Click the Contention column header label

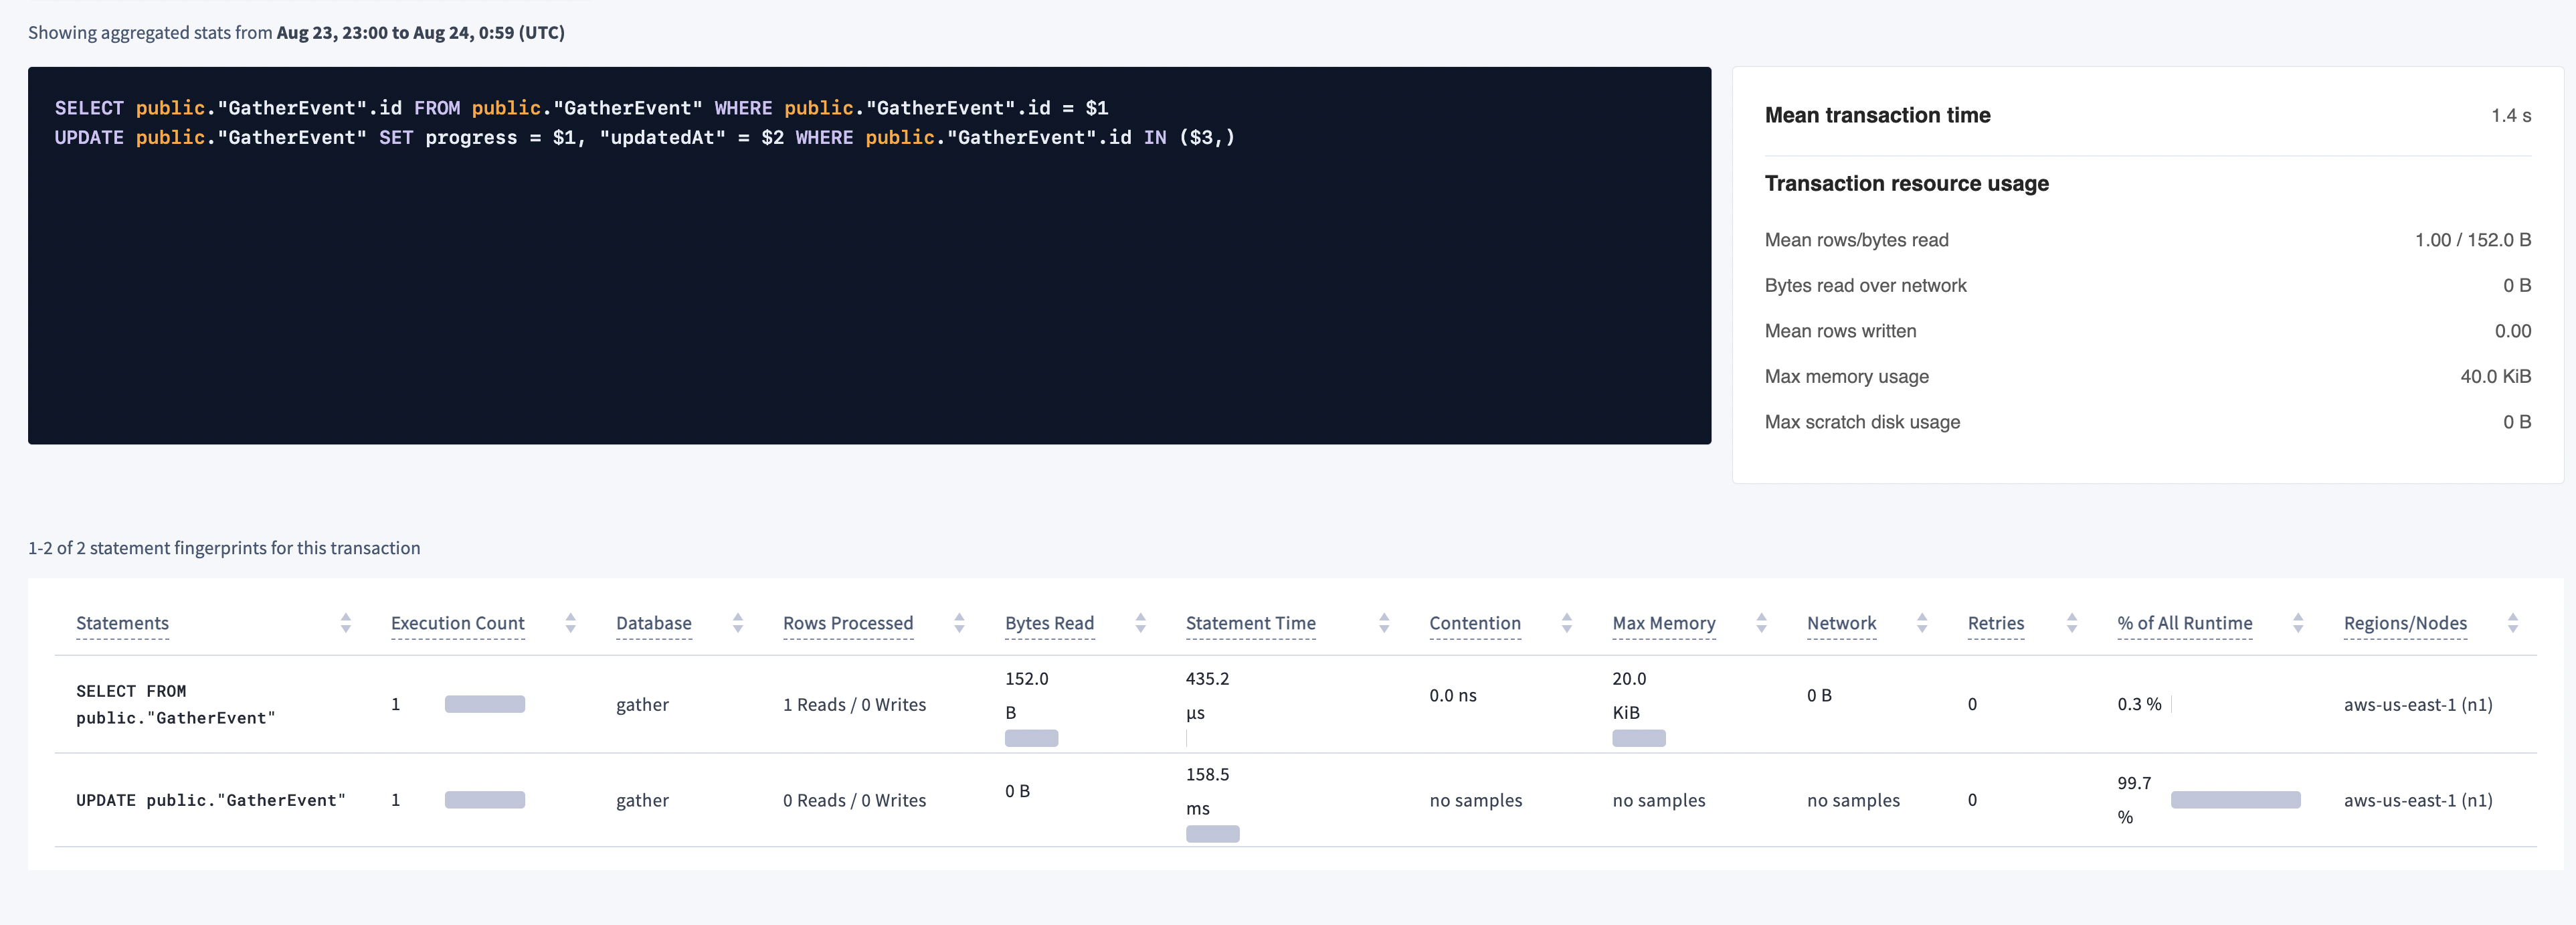[x=1475, y=622]
